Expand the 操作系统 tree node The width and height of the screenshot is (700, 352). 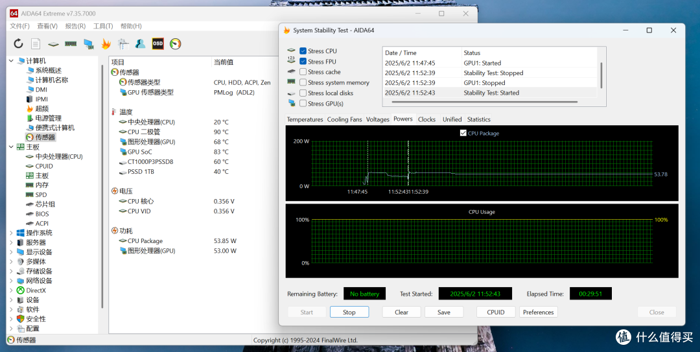point(11,233)
